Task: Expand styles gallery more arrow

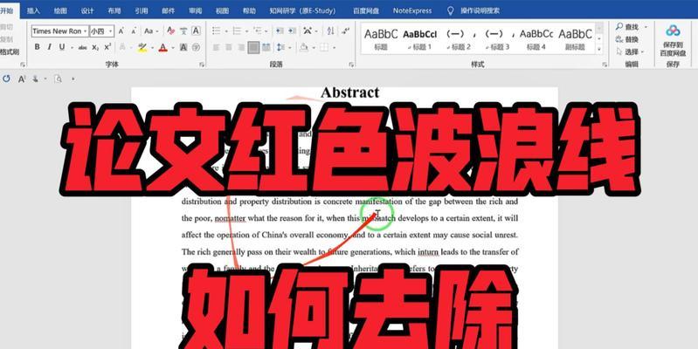Action: [599, 50]
